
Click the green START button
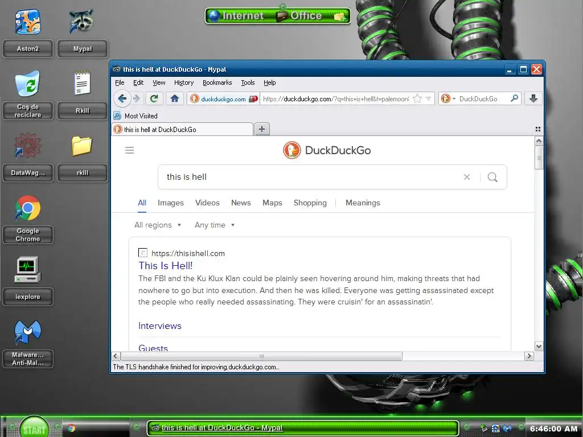click(x=34, y=428)
